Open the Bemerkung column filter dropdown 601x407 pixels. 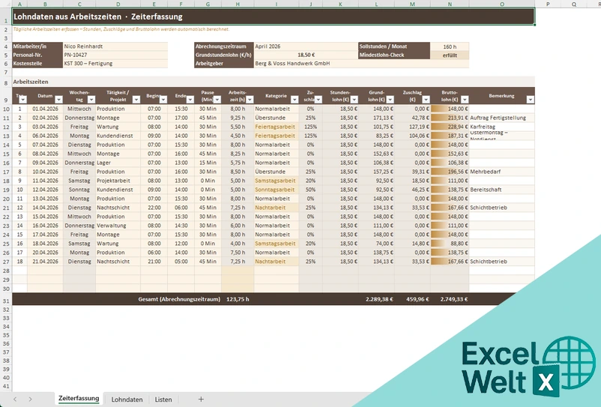[530, 100]
